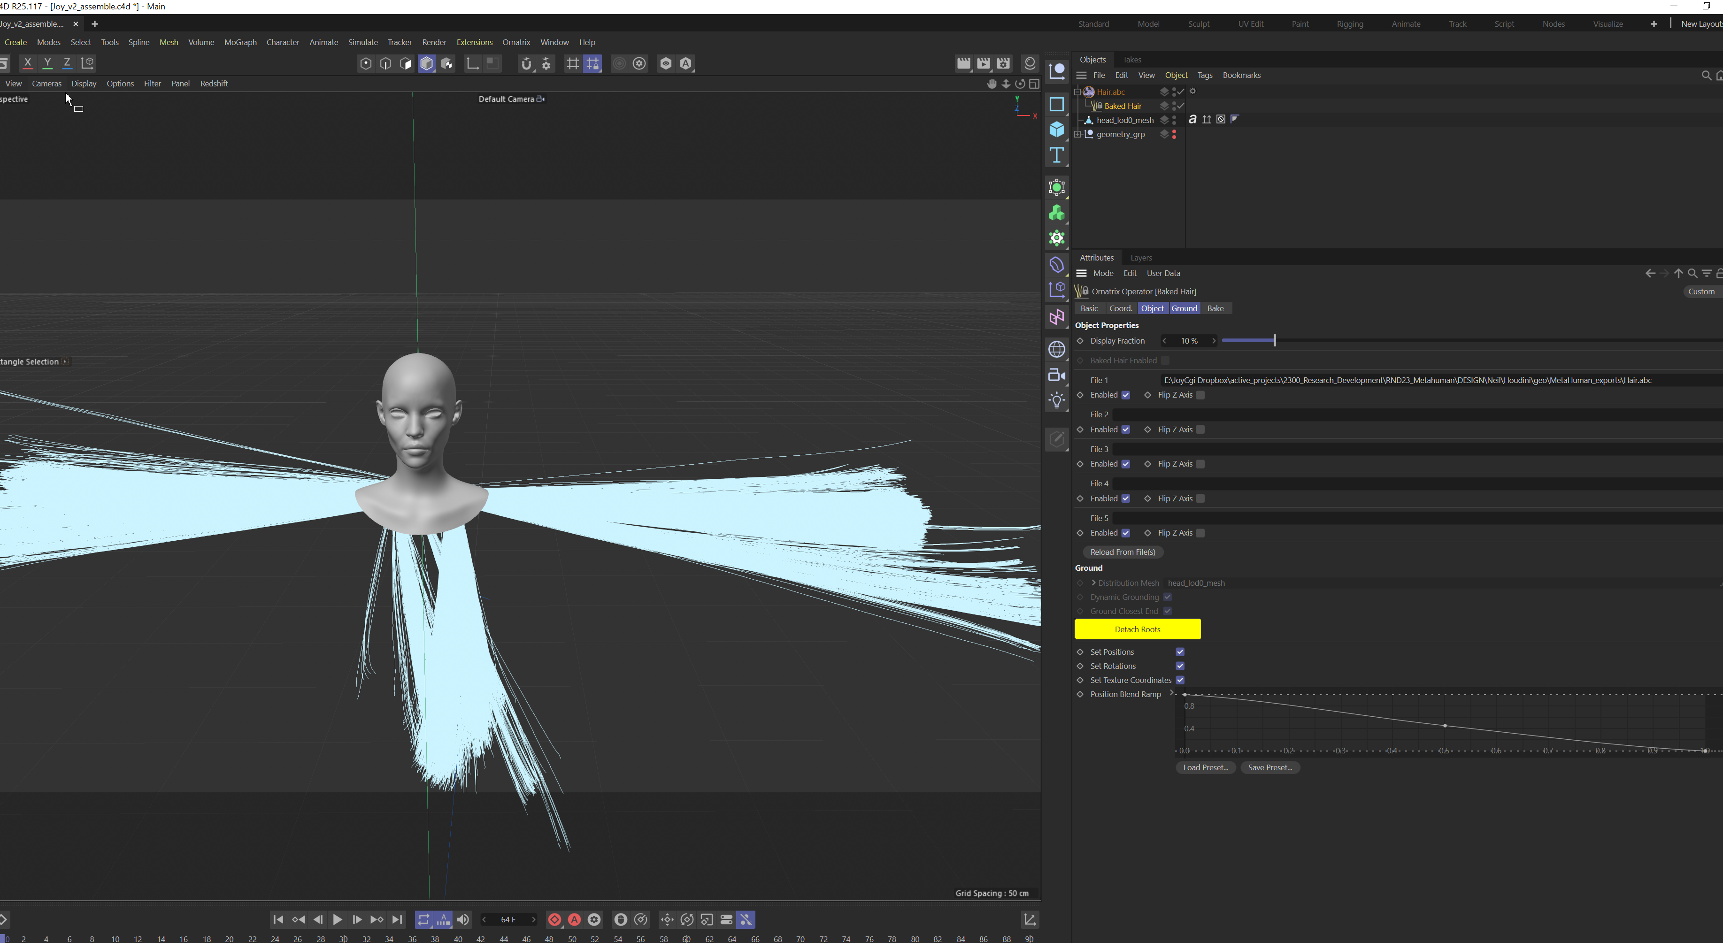Toggle Baked Hair Enabled checkbox
This screenshot has width=1723, height=943.
[1165, 360]
